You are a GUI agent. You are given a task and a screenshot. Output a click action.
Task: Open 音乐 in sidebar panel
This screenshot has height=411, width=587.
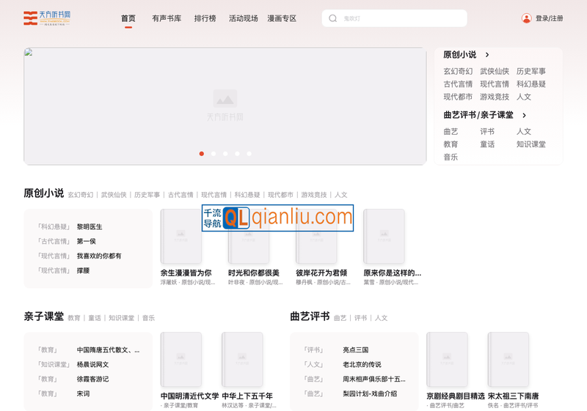451,157
